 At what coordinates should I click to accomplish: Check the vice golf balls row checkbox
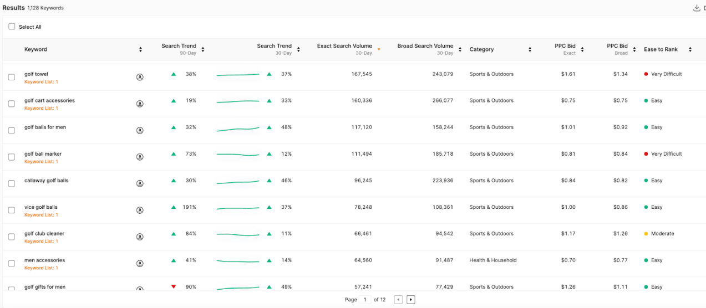[x=12, y=210]
